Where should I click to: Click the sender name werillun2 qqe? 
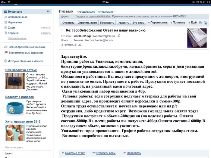[83, 36]
